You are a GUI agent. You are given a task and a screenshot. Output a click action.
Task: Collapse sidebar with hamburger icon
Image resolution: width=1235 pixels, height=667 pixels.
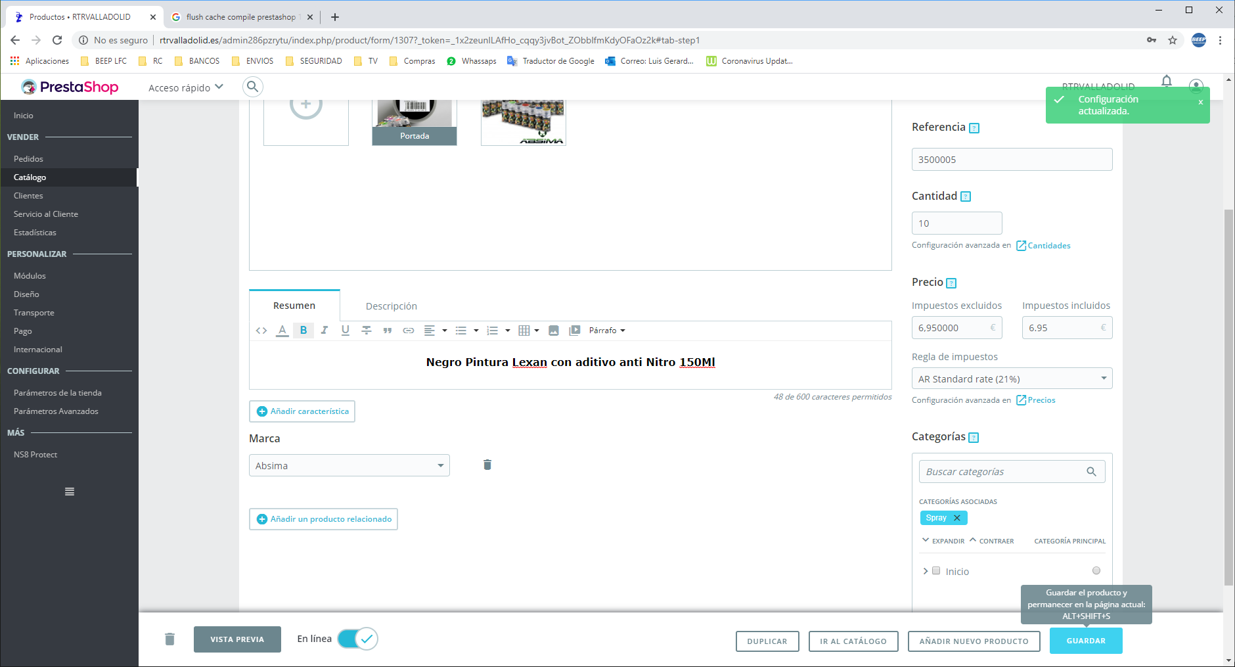click(70, 492)
